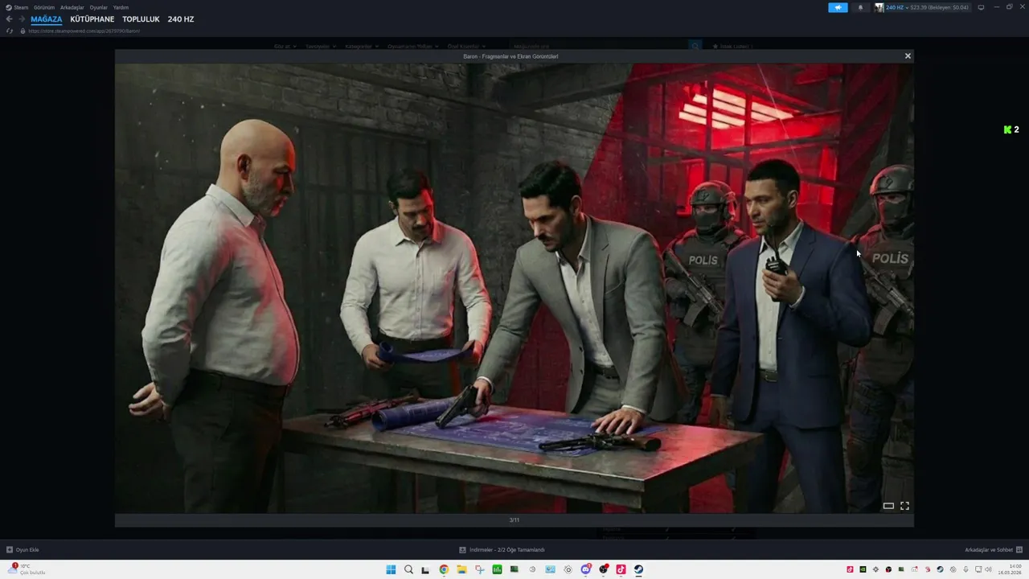Open the Arkadaşlar menu
The height and width of the screenshot is (579, 1029).
pyautogui.click(x=72, y=7)
